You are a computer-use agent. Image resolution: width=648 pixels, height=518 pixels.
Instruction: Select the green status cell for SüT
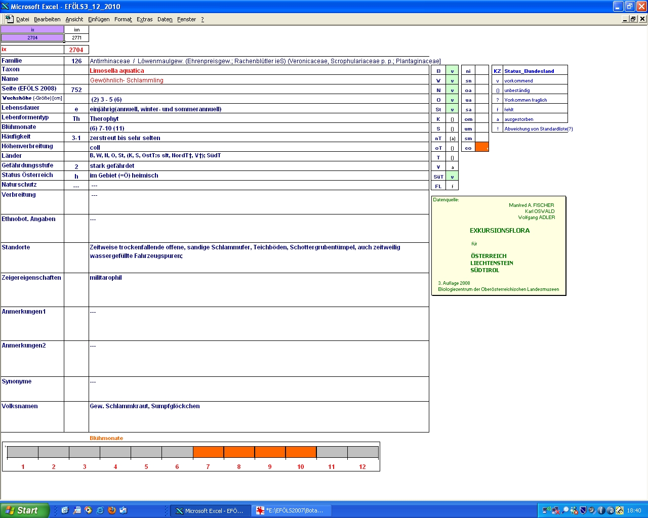click(452, 177)
